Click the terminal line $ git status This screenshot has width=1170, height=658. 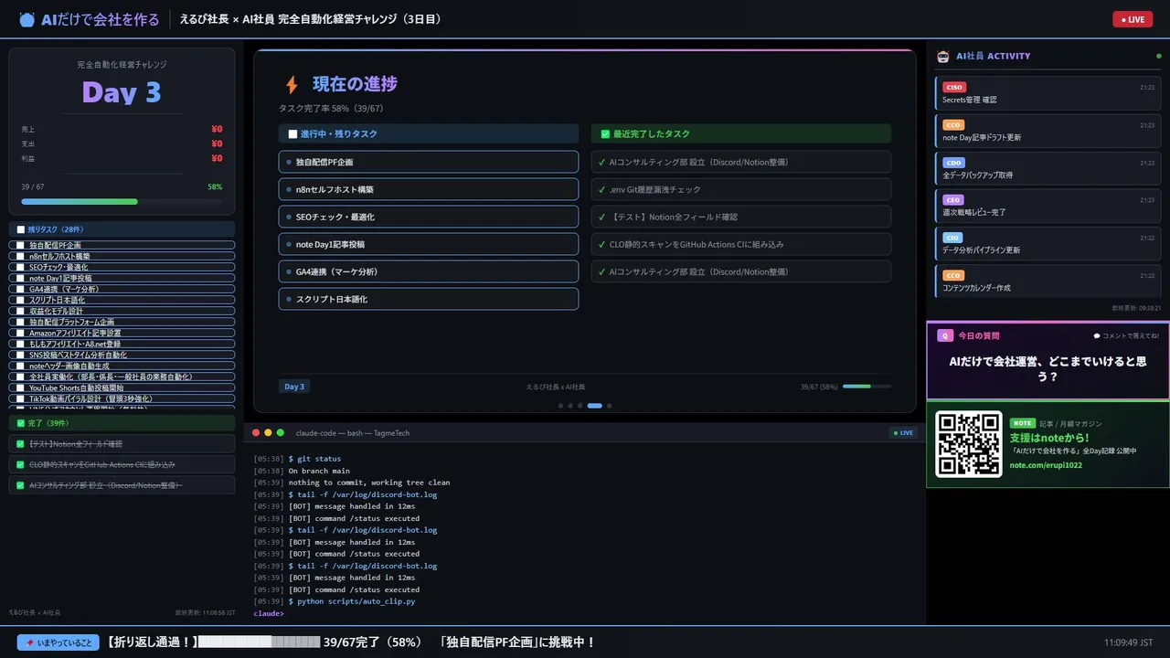pyautogui.click(x=314, y=459)
